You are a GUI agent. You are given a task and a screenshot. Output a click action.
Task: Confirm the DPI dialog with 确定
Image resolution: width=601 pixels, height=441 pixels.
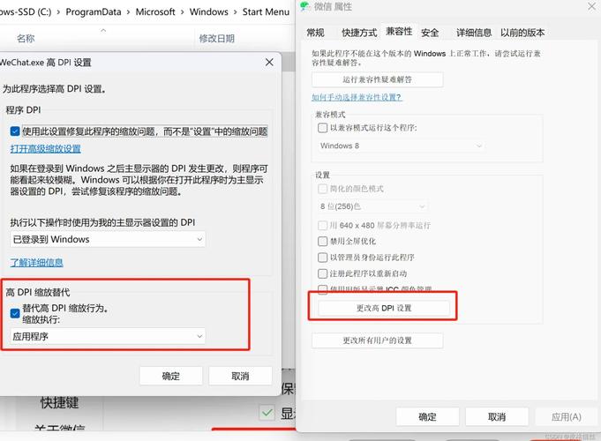(171, 376)
